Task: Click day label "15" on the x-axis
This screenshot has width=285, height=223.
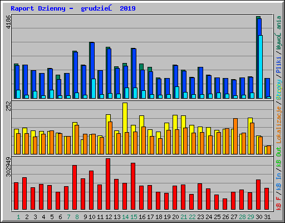Action: pos(134,217)
